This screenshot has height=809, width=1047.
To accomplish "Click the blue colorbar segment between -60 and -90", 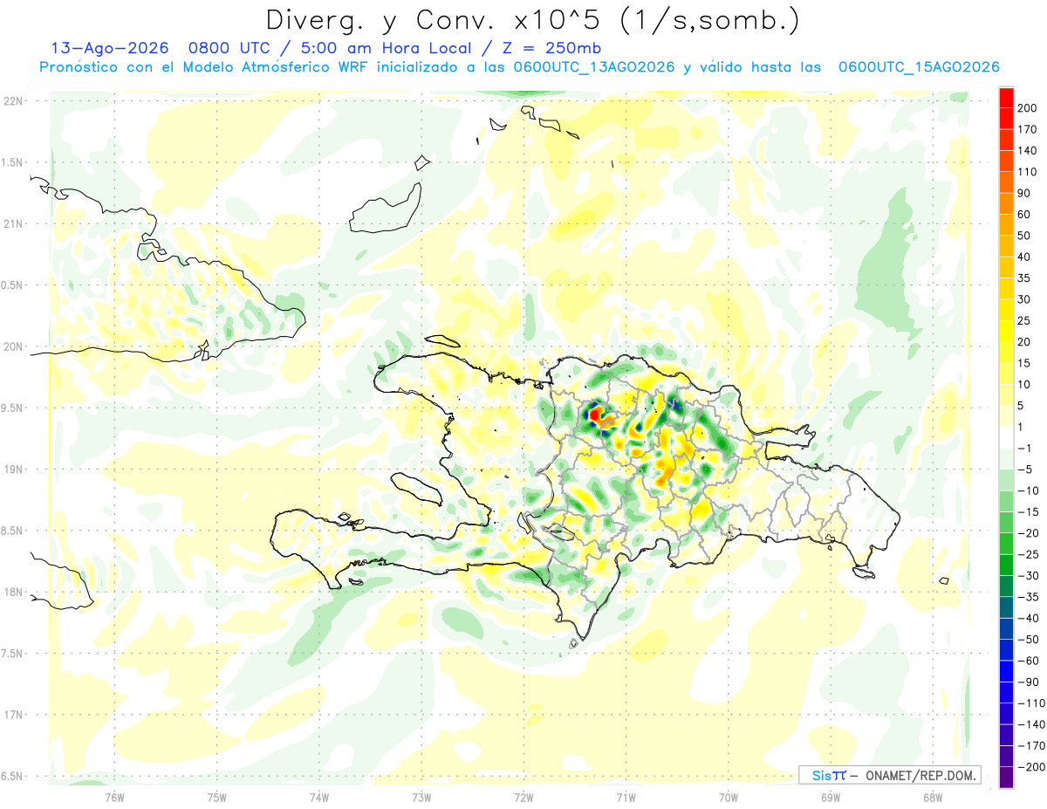I will (x=1006, y=671).
